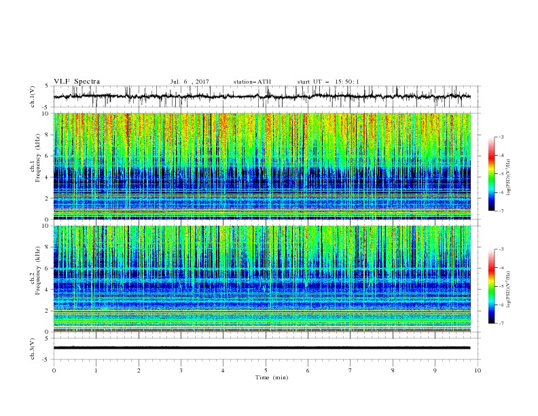Screen dimensions: 538x416
Task: Click the 'ch.3(V)' waveform axis label
Action: click(33, 349)
